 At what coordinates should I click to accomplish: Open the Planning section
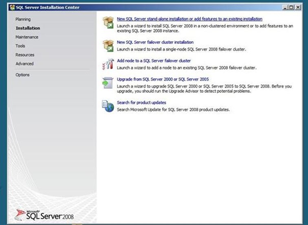23,19
